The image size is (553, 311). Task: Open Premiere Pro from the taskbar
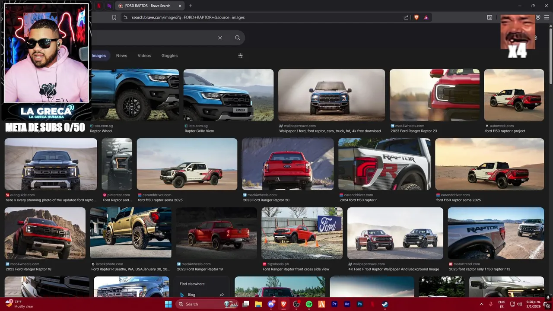pyautogui.click(x=334, y=304)
